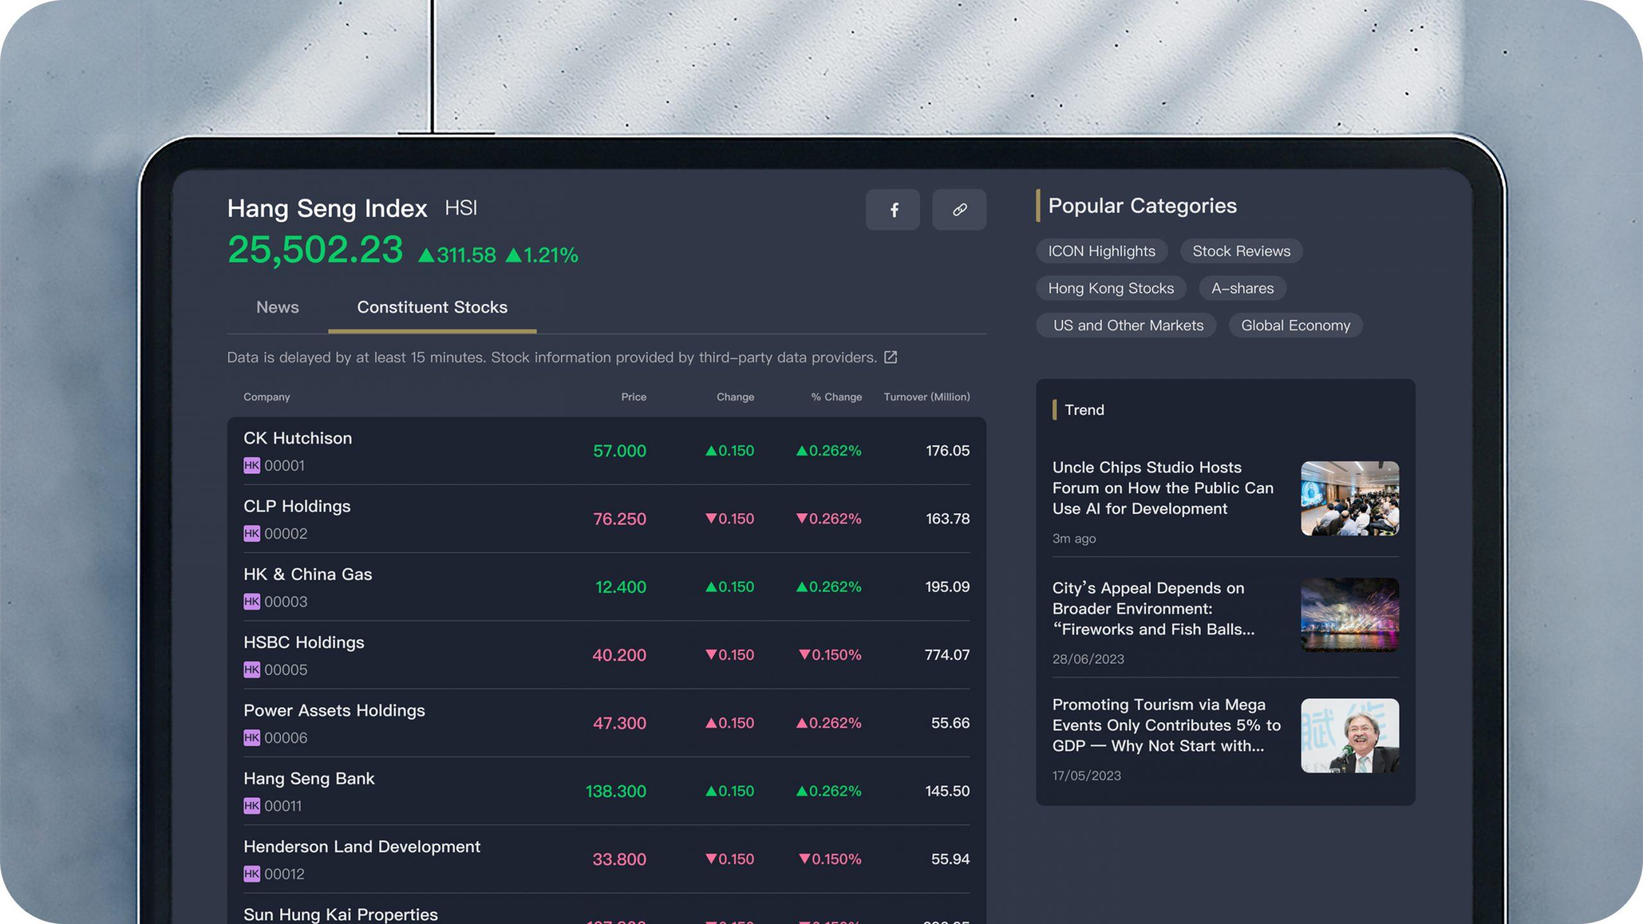
Task: Sort by the Price column header
Action: coord(633,397)
